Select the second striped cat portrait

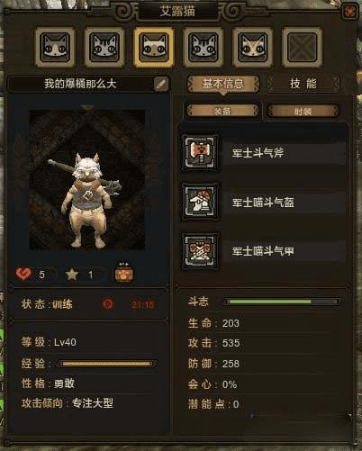pos(104,47)
